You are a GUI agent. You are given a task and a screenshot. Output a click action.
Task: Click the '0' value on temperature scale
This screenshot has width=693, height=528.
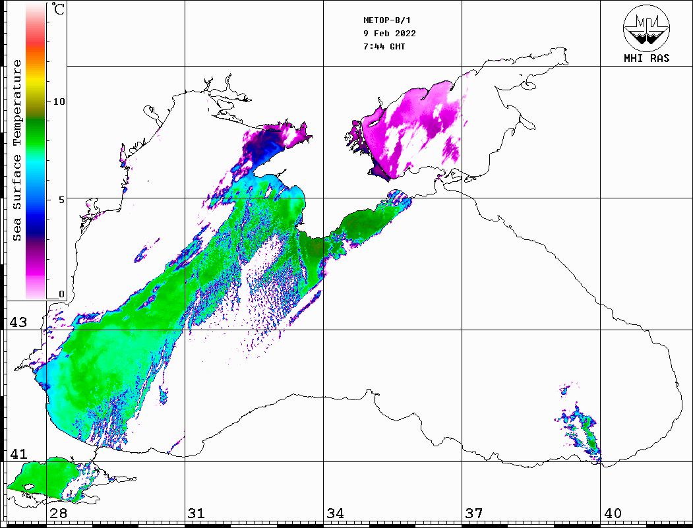pos(61,294)
